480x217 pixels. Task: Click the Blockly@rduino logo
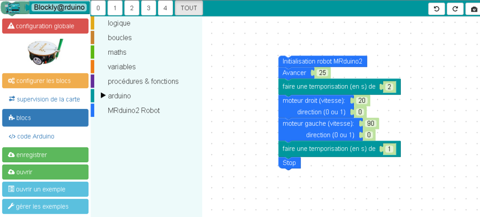45,8
